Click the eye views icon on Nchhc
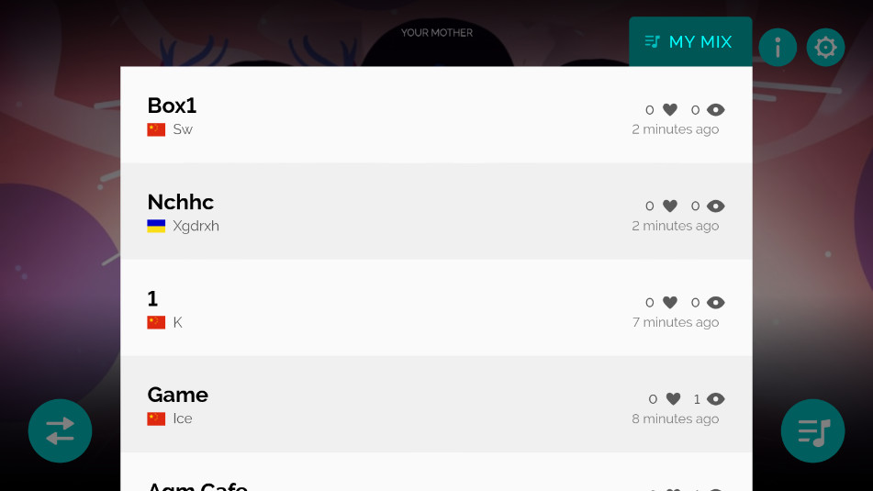Screen dimensions: 873x491 715,206
